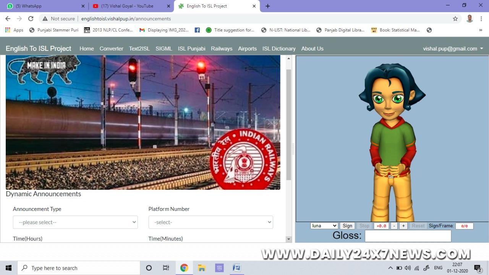The image size is (489, 275).
Task: Open the Apps bookmarks shortcut
Action: point(14,30)
